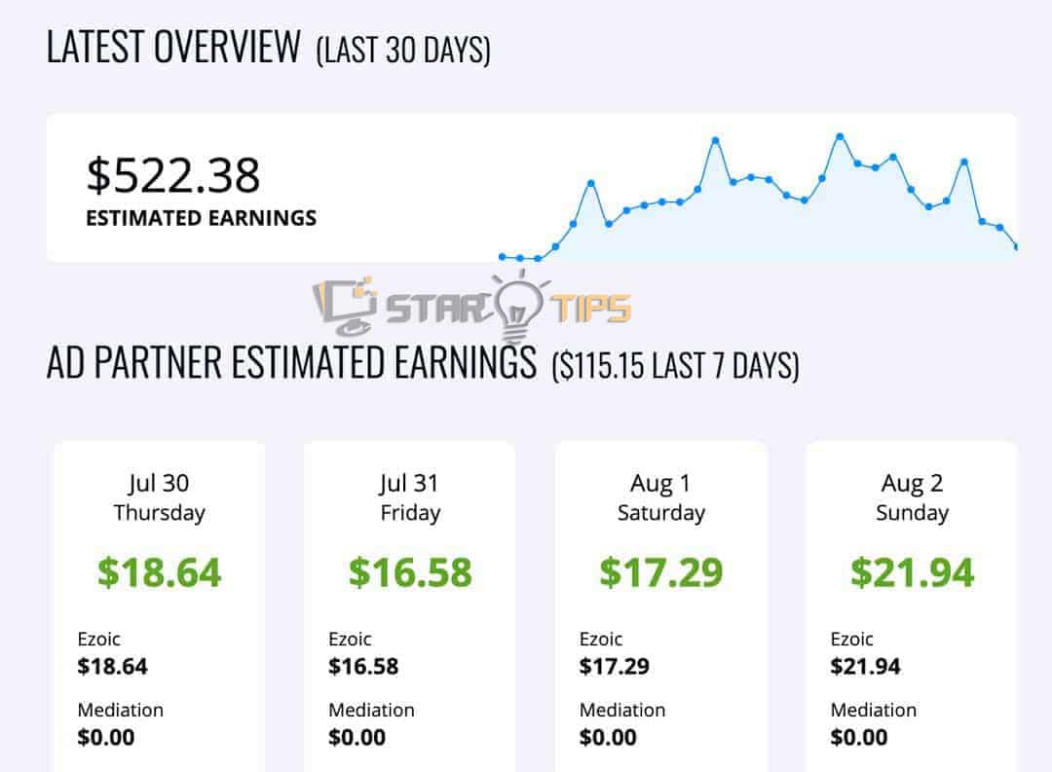The width and height of the screenshot is (1052, 772).
Task: Click the Ezoic label under Jul 30
Action: (x=98, y=639)
